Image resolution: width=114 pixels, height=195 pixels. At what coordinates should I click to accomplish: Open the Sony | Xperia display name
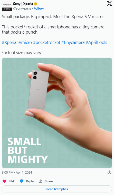(x=23, y=4)
